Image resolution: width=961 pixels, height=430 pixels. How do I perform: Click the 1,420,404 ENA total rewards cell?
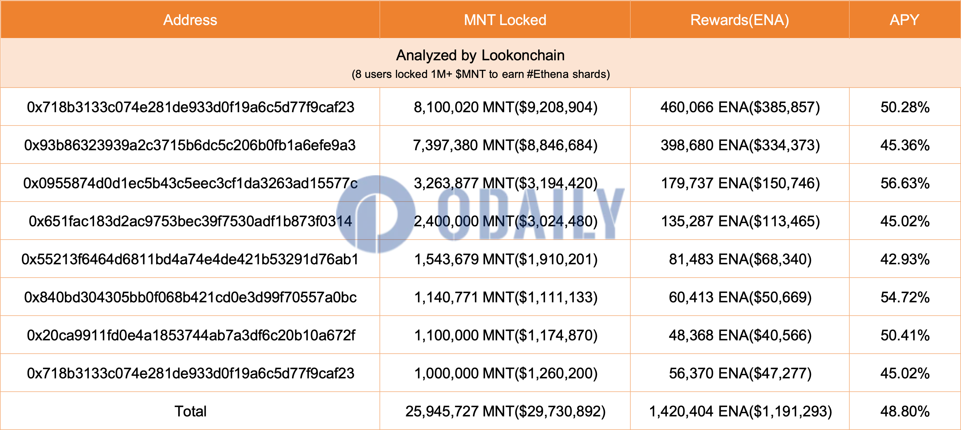click(740, 411)
